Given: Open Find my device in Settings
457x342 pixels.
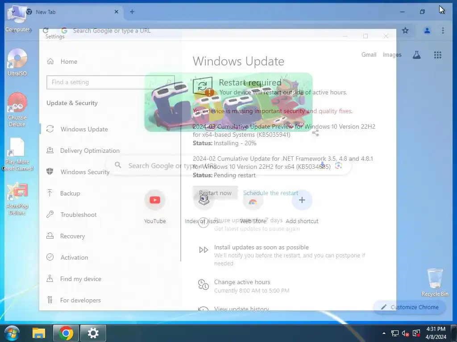Looking at the screenshot, I should click(74, 279).
